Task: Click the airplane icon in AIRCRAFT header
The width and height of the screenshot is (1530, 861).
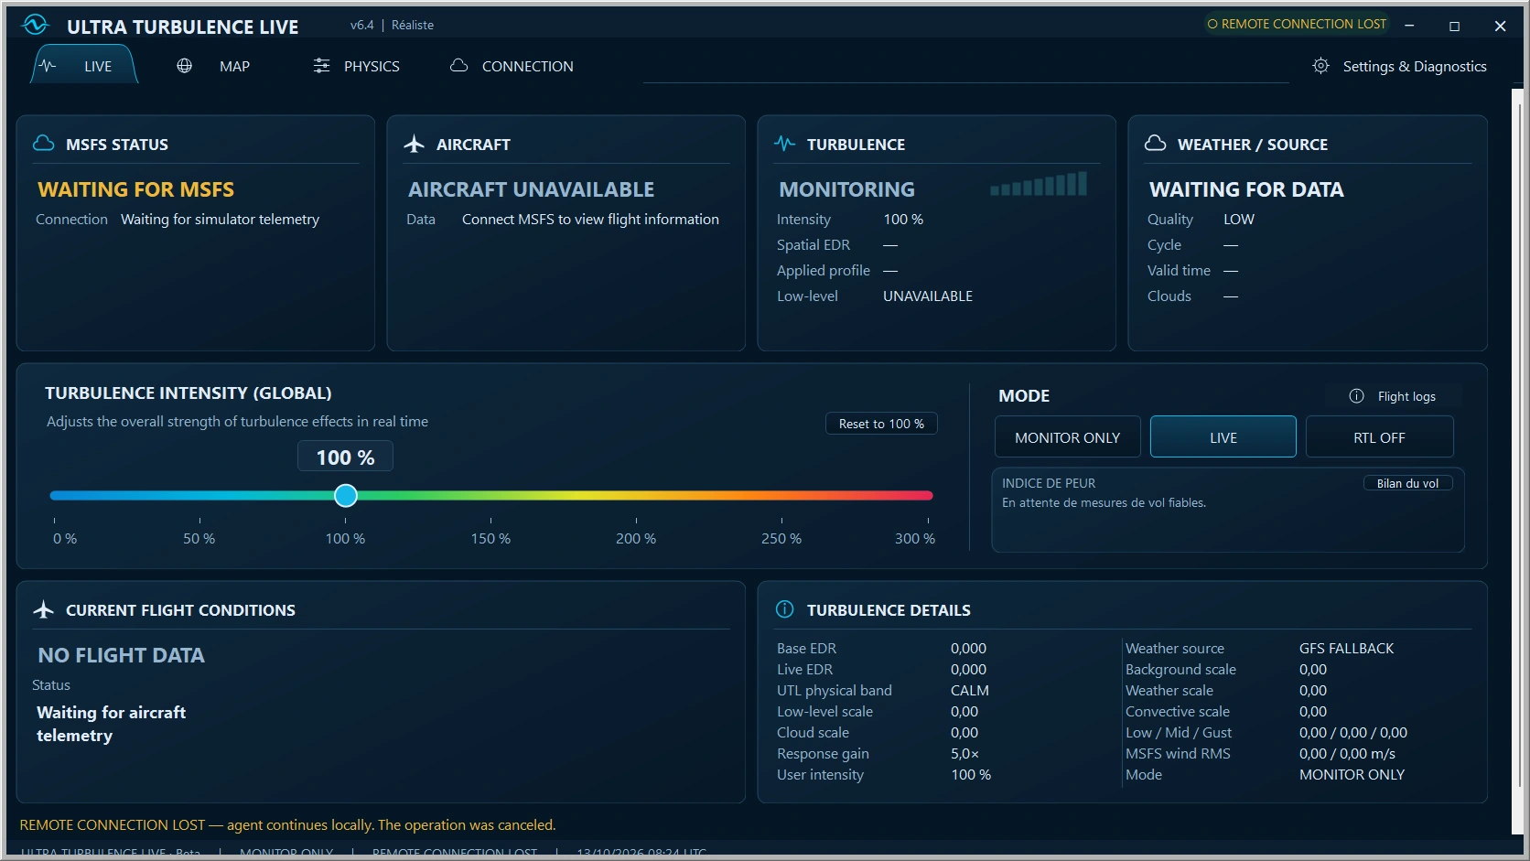Action: (x=415, y=144)
